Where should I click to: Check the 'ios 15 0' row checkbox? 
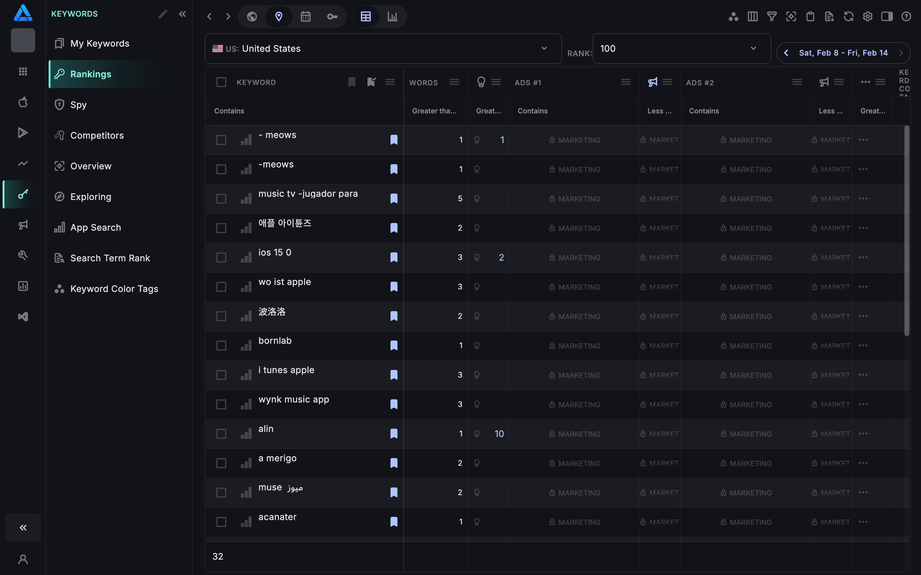click(x=221, y=257)
